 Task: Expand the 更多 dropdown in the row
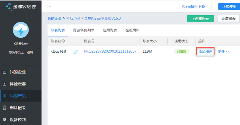pyautogui.click(x=223, y=51)
